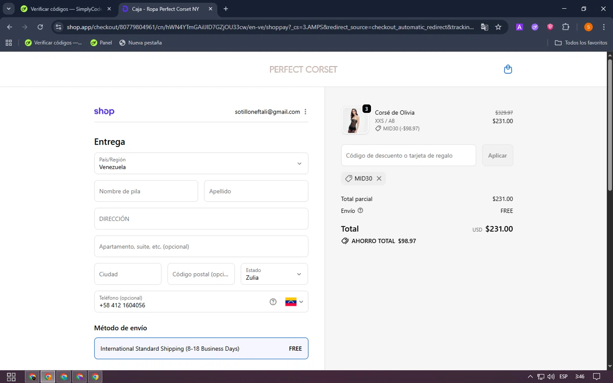Expand the Estado dropdown showing Zulia
This screenshot has height=383, width=613.
click(274, 274)
